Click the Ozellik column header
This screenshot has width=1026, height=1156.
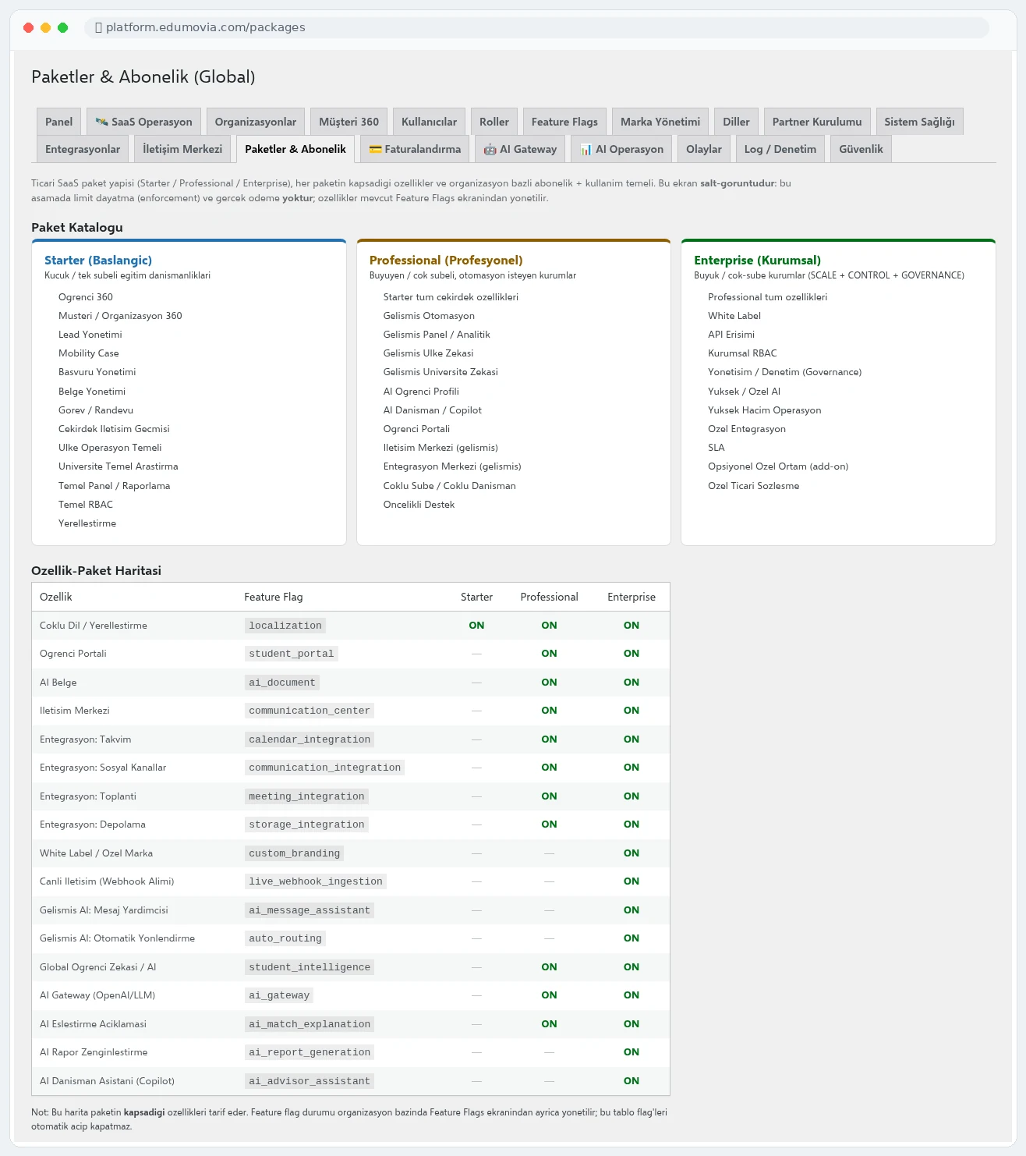(x=56, y=597)
